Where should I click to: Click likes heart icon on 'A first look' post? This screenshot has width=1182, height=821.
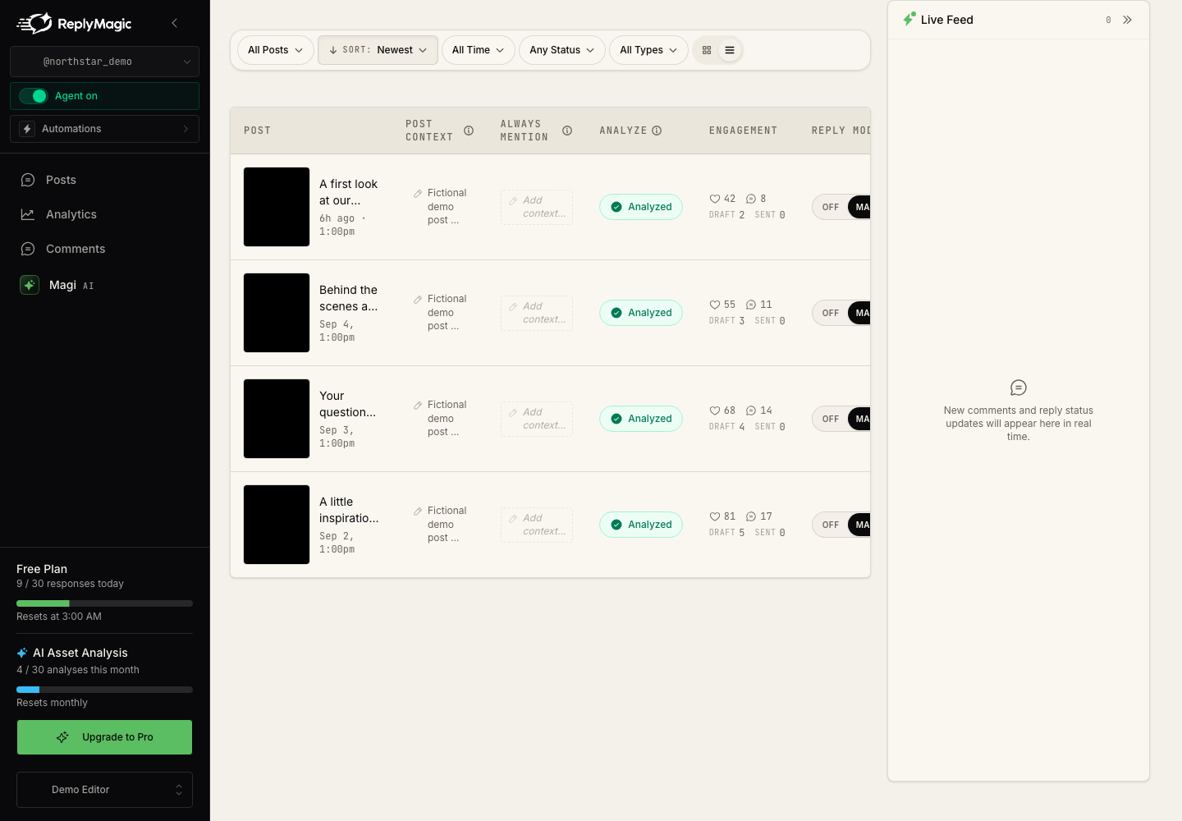coord(714,199)
